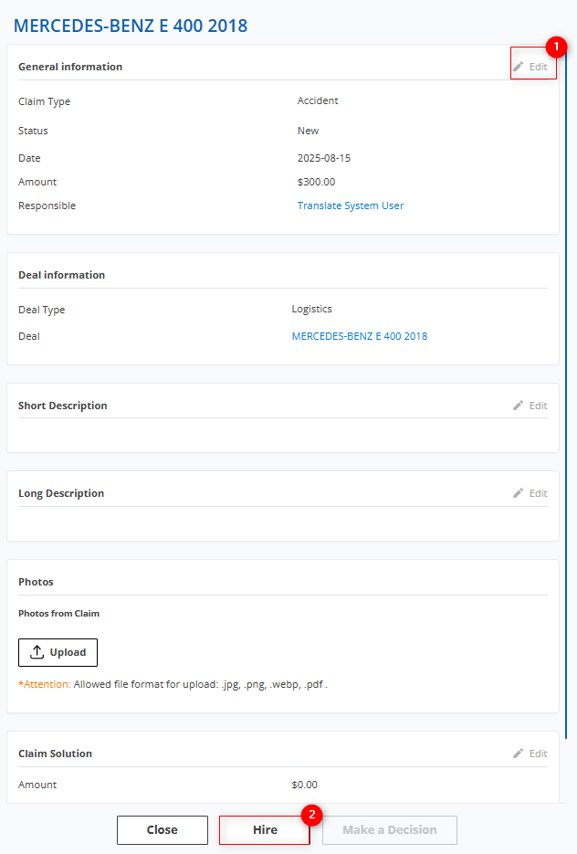Image resolution: width=577 pixels, height=854 pixels.
Task: Click the Make a Decision button
Action: pos(389,829)
